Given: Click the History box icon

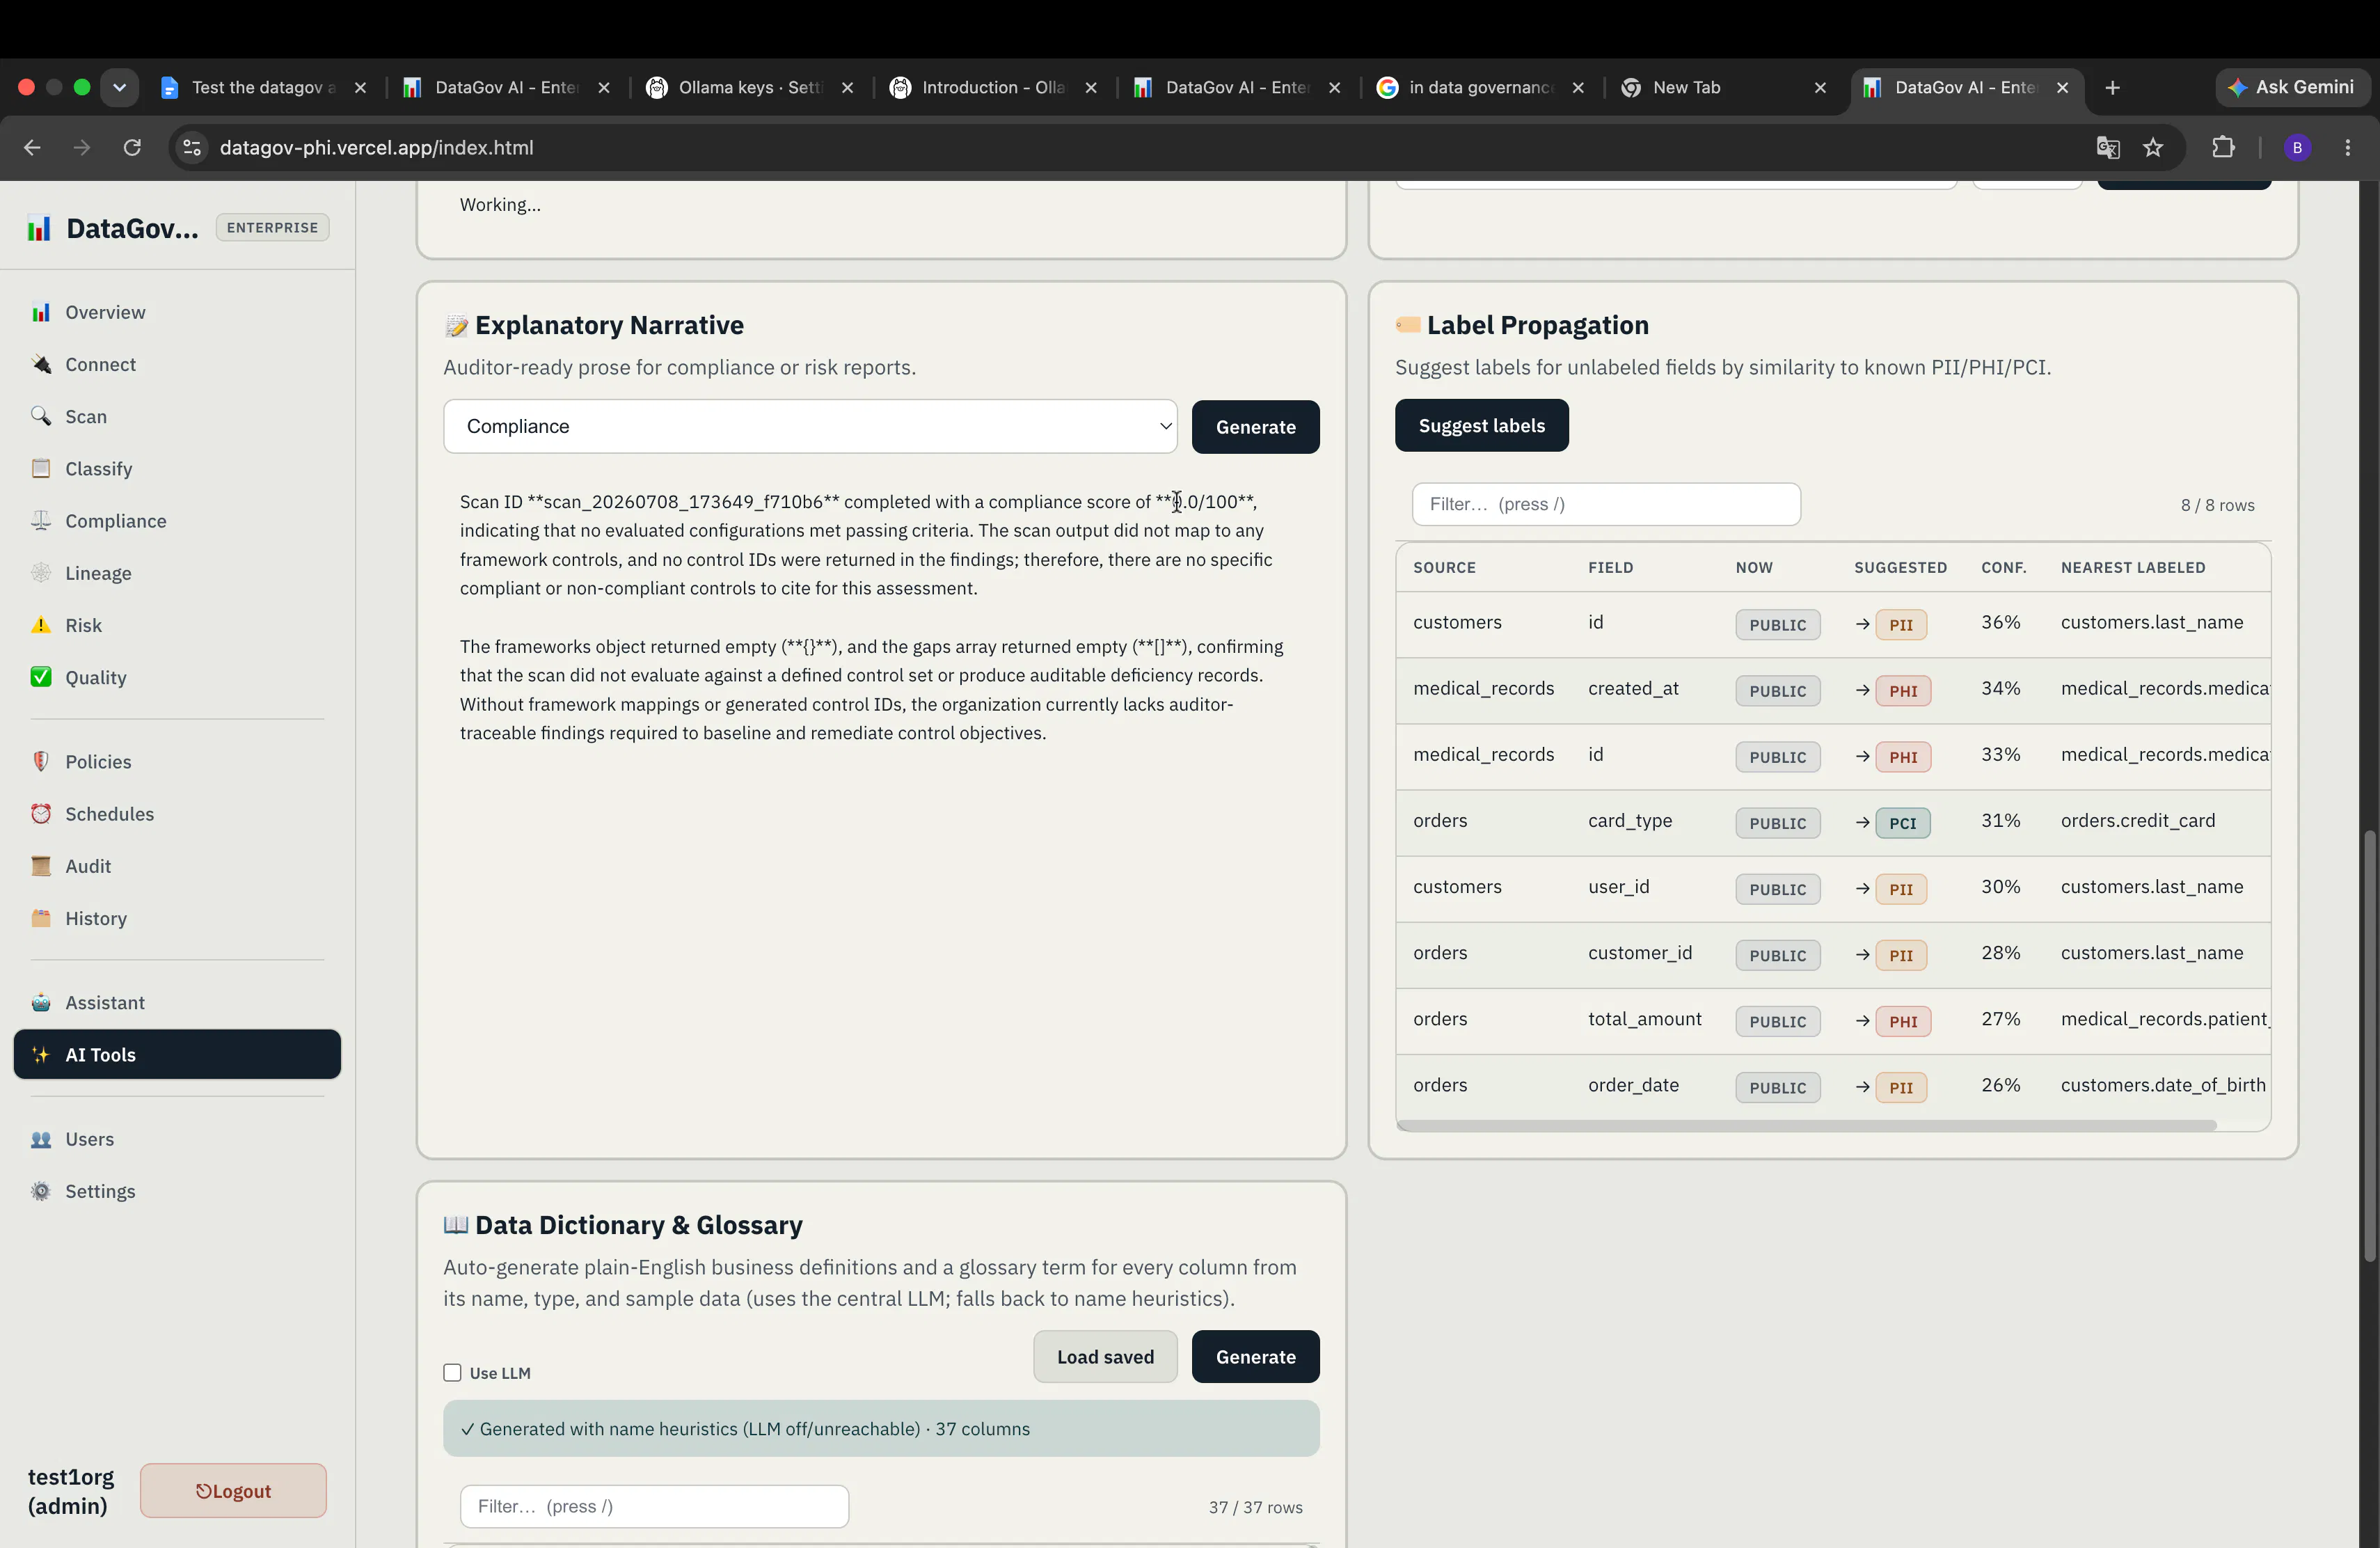Looking at the screenshot, I should [x=41, y=917].
